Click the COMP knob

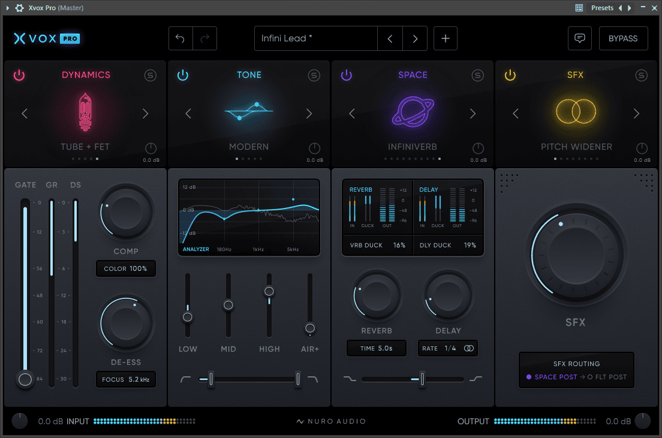(126, 212)
